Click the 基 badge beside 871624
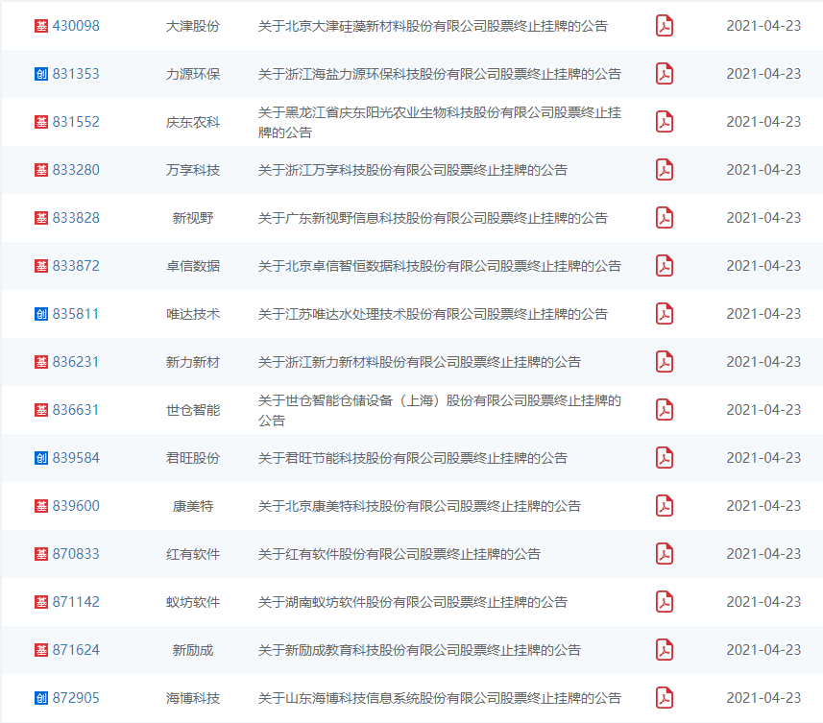This screenshot has width=823, height=723. pyautogui.click(x=41, y=650)
